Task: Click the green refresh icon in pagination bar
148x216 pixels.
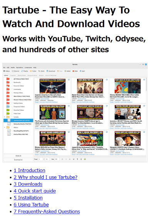Action: (x=85, y=159)
